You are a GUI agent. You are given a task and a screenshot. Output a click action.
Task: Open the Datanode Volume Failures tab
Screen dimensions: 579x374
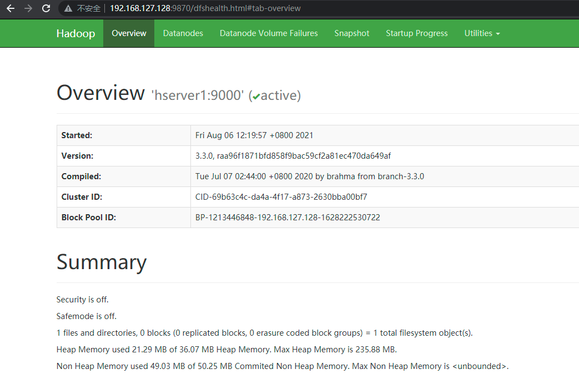269,33
